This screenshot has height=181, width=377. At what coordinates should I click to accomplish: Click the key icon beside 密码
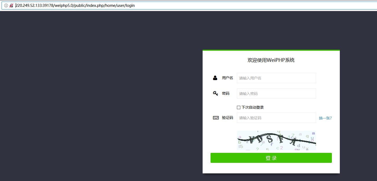(215, 93)
